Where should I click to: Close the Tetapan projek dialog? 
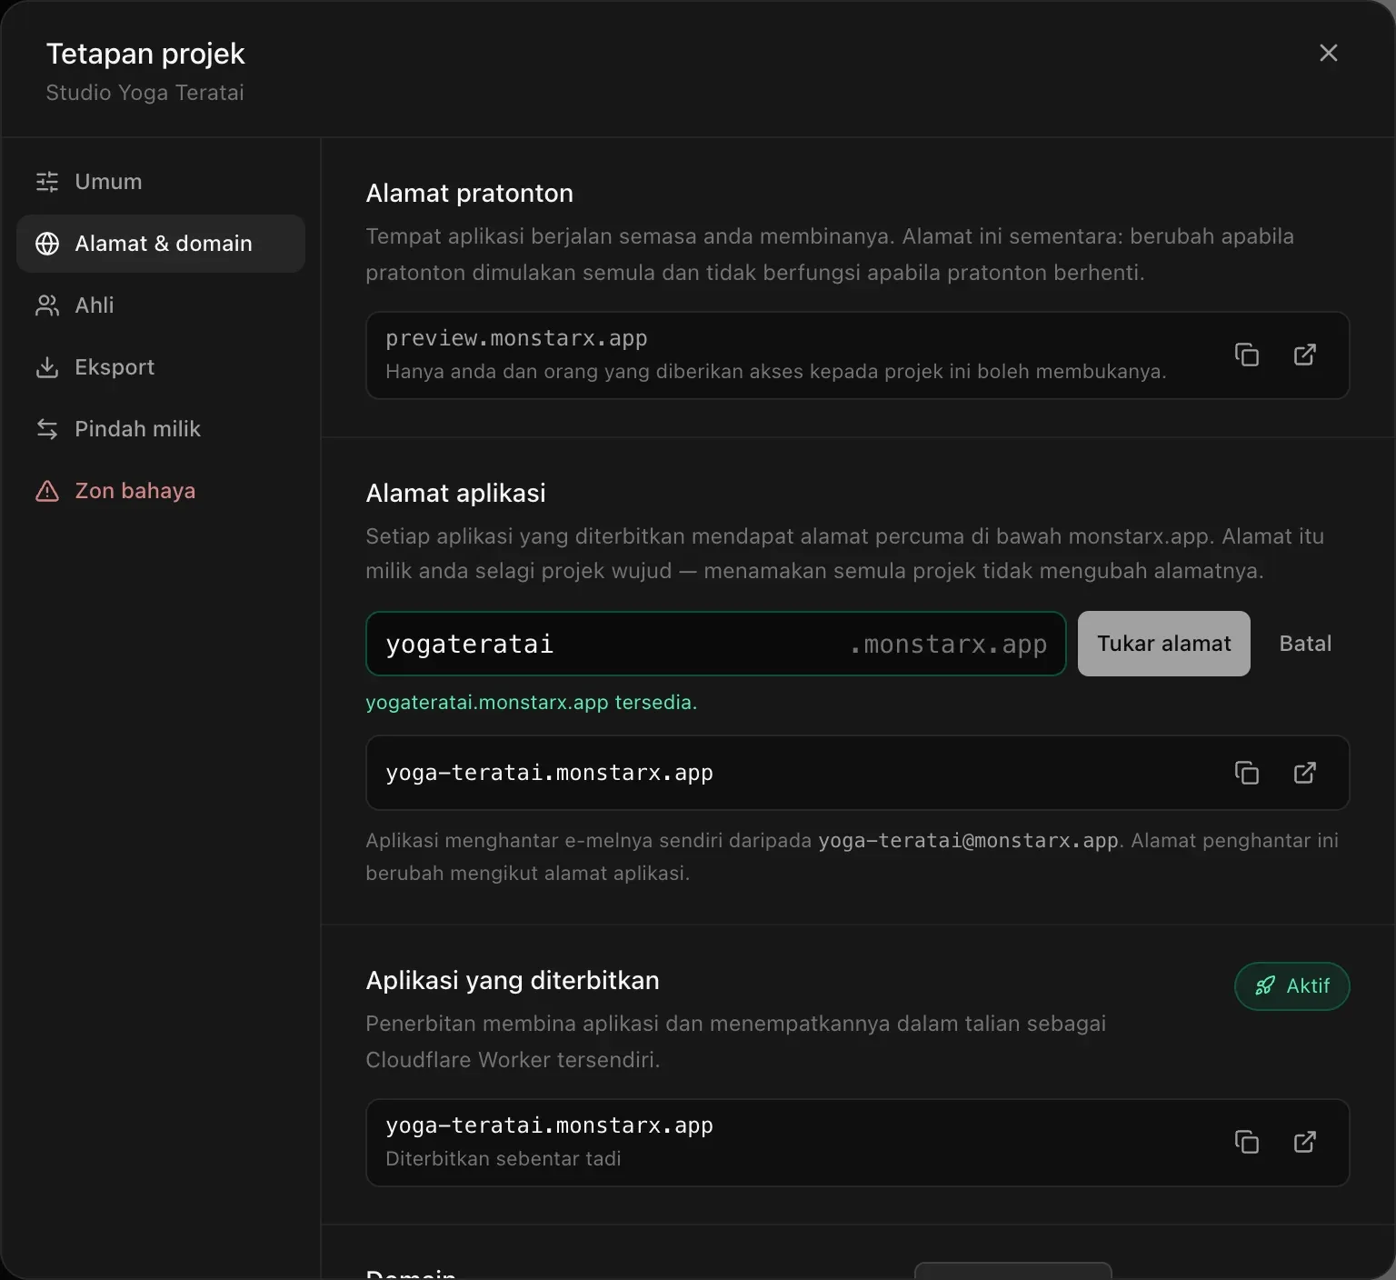point(1329,53)
